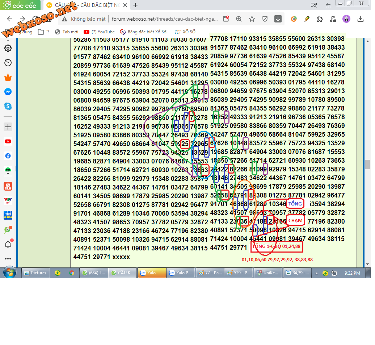Open browsing history in sidebar
Viewport: 375px width, 345px height.
click(x=8, y=63)
